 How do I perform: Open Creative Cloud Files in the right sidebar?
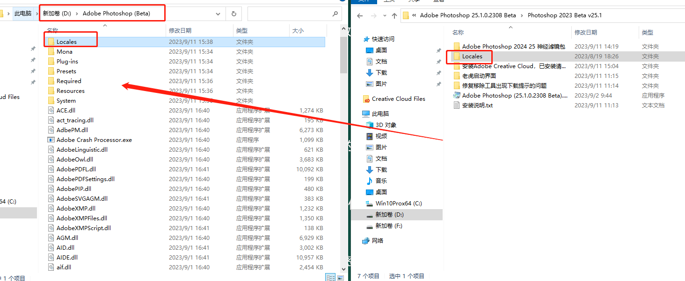tap(399, 98)
